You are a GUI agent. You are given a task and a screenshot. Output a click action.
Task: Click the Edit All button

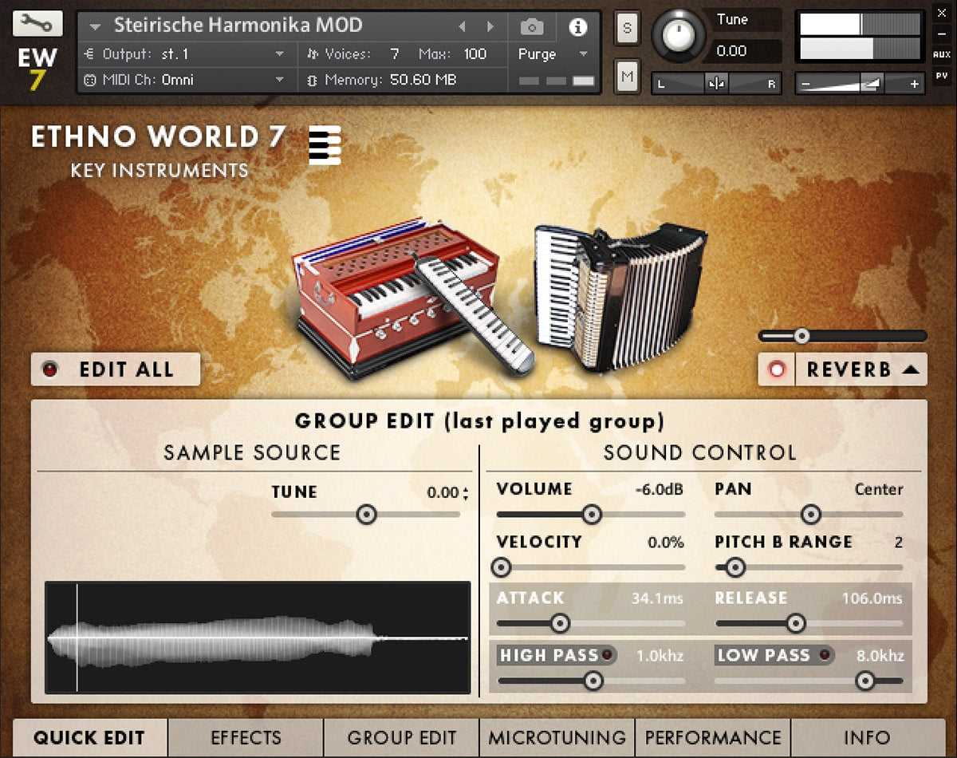[116, 369]
